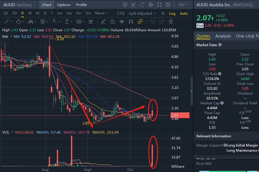The width and height of the screenshot is (259, 172).
Task: Click the candlestick indicator tool icon
Action: (x=91, y=21)
